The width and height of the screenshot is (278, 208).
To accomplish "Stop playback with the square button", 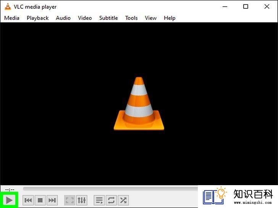I will pyautogui.click(x=40, y=200).
